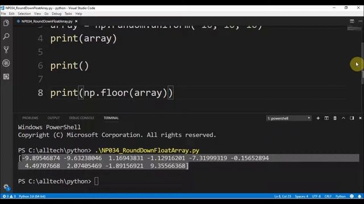Viewport: 364px width, 204px height.
Task: Open the editor More Actions ellipsis
Action: [x=360, y=21]
